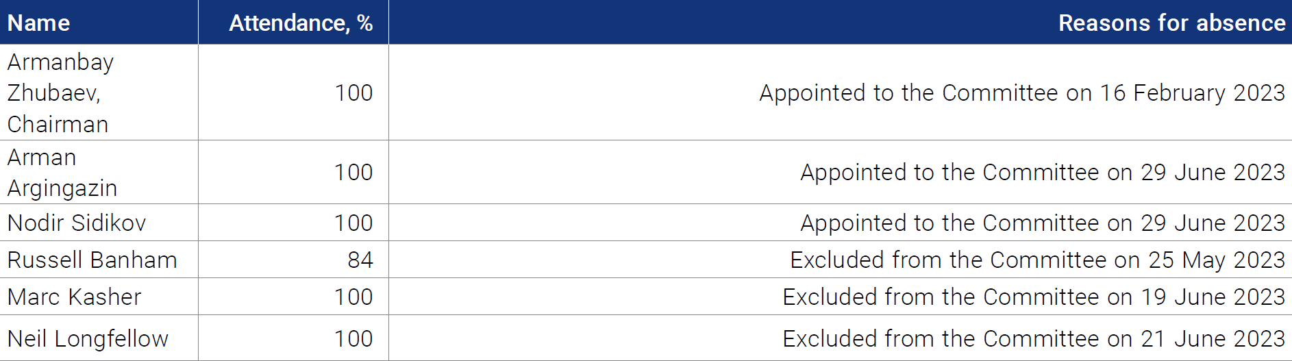Click Marc Kasher's attendance value 100
This screenshot has height=361, width=1292.
click(353, 297)
